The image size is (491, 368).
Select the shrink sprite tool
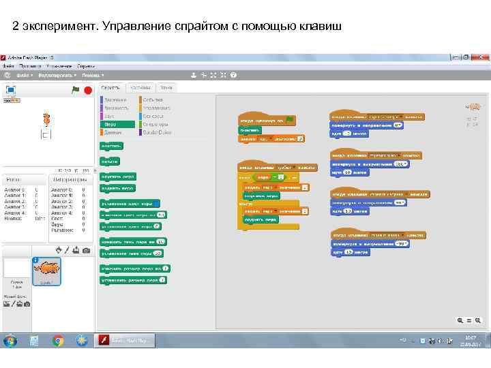pyautogui.click(x=223, y=75)
